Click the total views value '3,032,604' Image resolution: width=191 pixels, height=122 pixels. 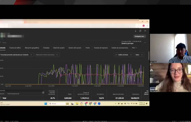[68, 98]
